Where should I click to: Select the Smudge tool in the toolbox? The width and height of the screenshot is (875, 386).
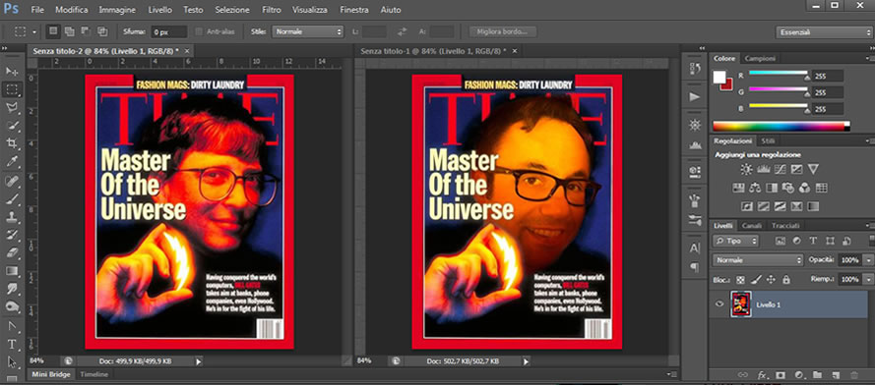tap(12, 289)
